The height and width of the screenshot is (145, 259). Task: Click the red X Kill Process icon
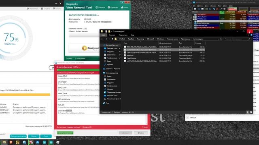click(217, 9)
